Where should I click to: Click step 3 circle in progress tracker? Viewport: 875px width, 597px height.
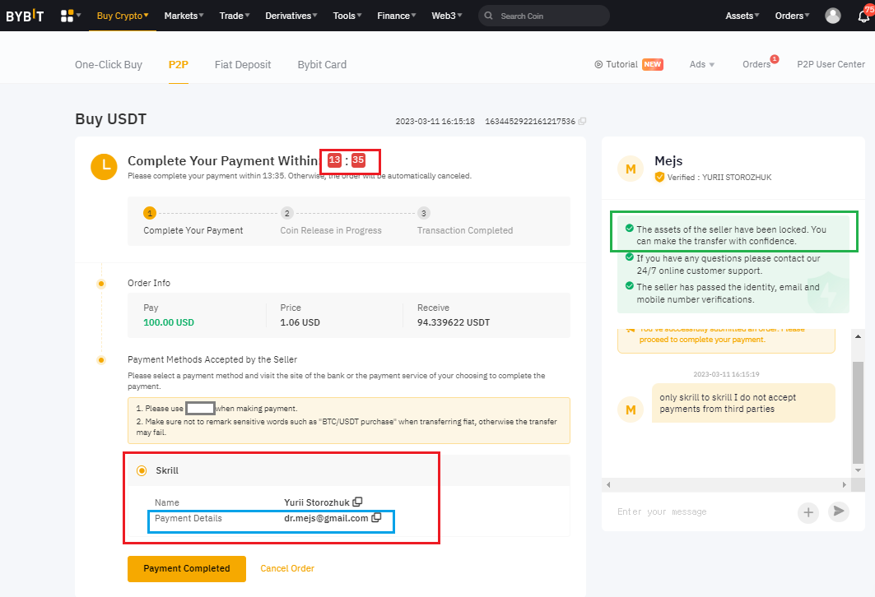coord(424,213)
